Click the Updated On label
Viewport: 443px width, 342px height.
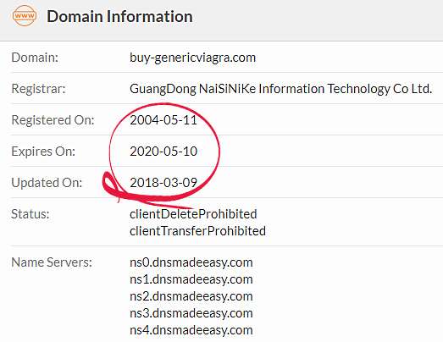click(x=47, y=183)
